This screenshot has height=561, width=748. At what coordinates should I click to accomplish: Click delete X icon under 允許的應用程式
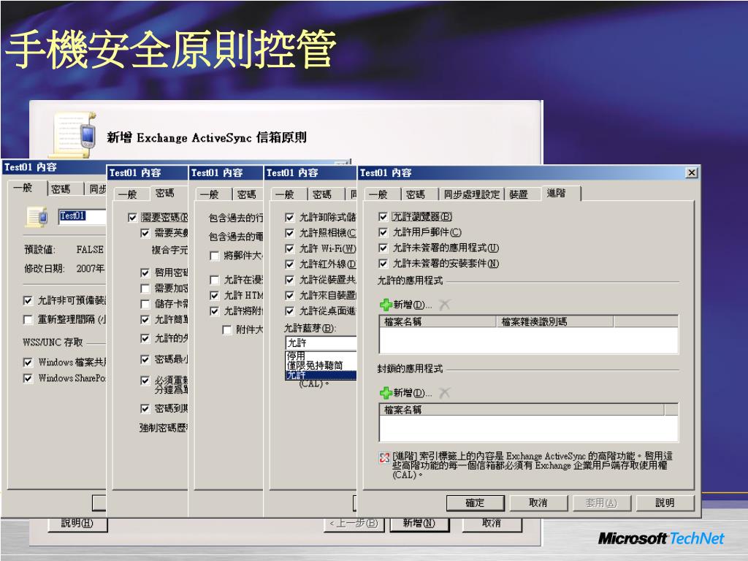pyautogui.click(x=444, y=305)
